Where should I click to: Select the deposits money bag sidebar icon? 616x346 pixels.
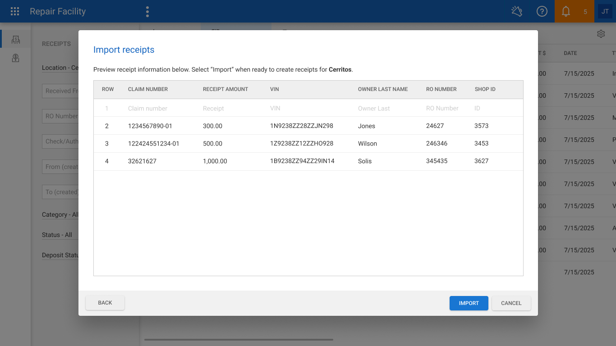click(16, 58)
